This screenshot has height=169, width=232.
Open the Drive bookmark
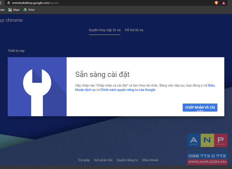pyautogui.click(x=29, y=10)
